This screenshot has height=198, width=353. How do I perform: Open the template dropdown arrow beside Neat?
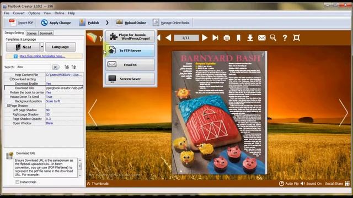42,47
